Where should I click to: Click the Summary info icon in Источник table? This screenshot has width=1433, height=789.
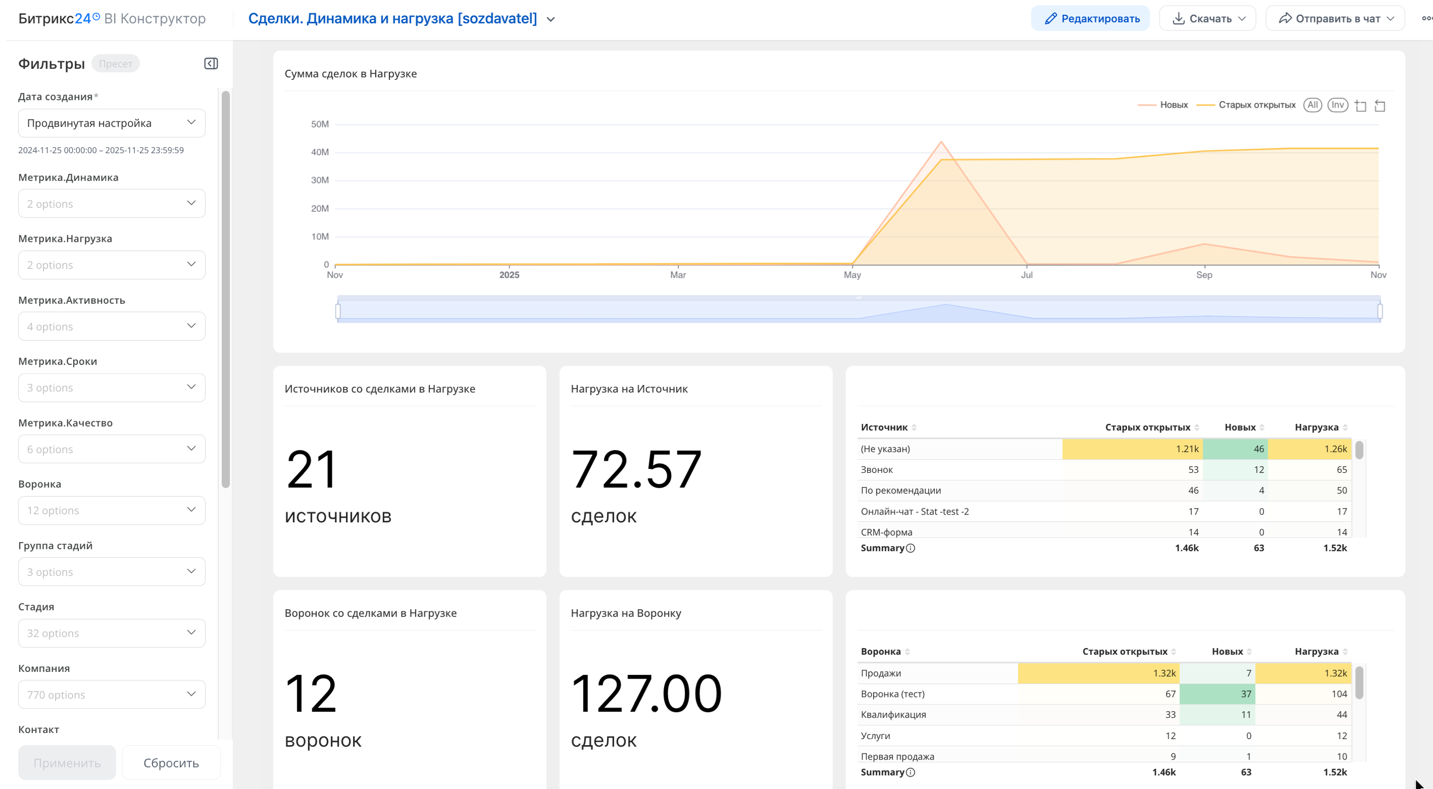[911, 548]
